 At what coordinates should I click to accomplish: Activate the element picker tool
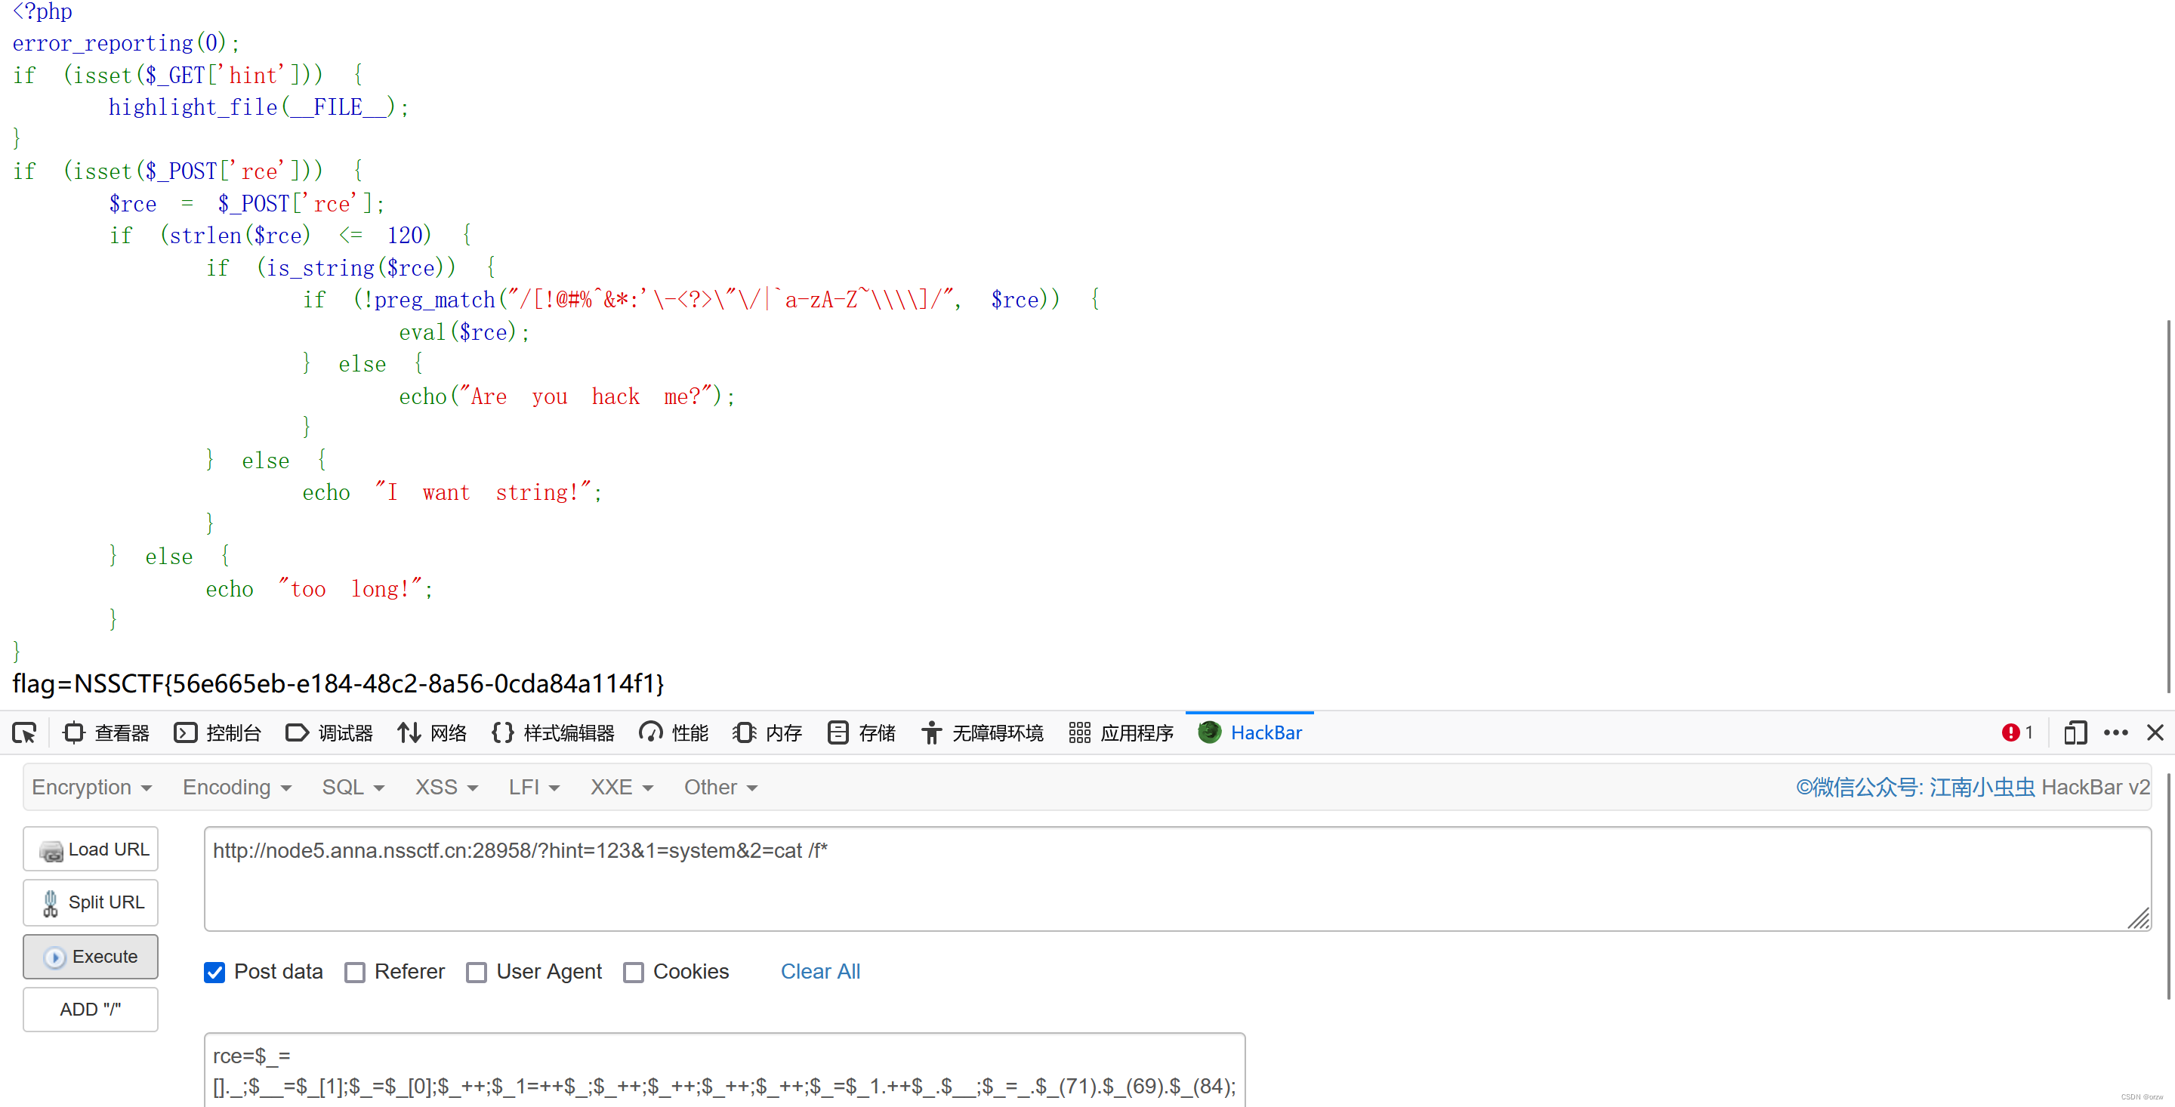(x=23, y=733)
